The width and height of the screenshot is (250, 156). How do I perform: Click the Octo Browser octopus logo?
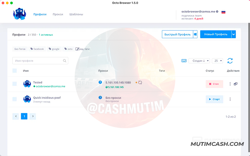(20, 14)
